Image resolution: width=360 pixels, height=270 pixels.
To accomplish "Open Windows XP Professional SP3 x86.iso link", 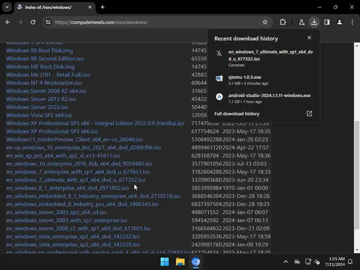I will pos(52,131).
